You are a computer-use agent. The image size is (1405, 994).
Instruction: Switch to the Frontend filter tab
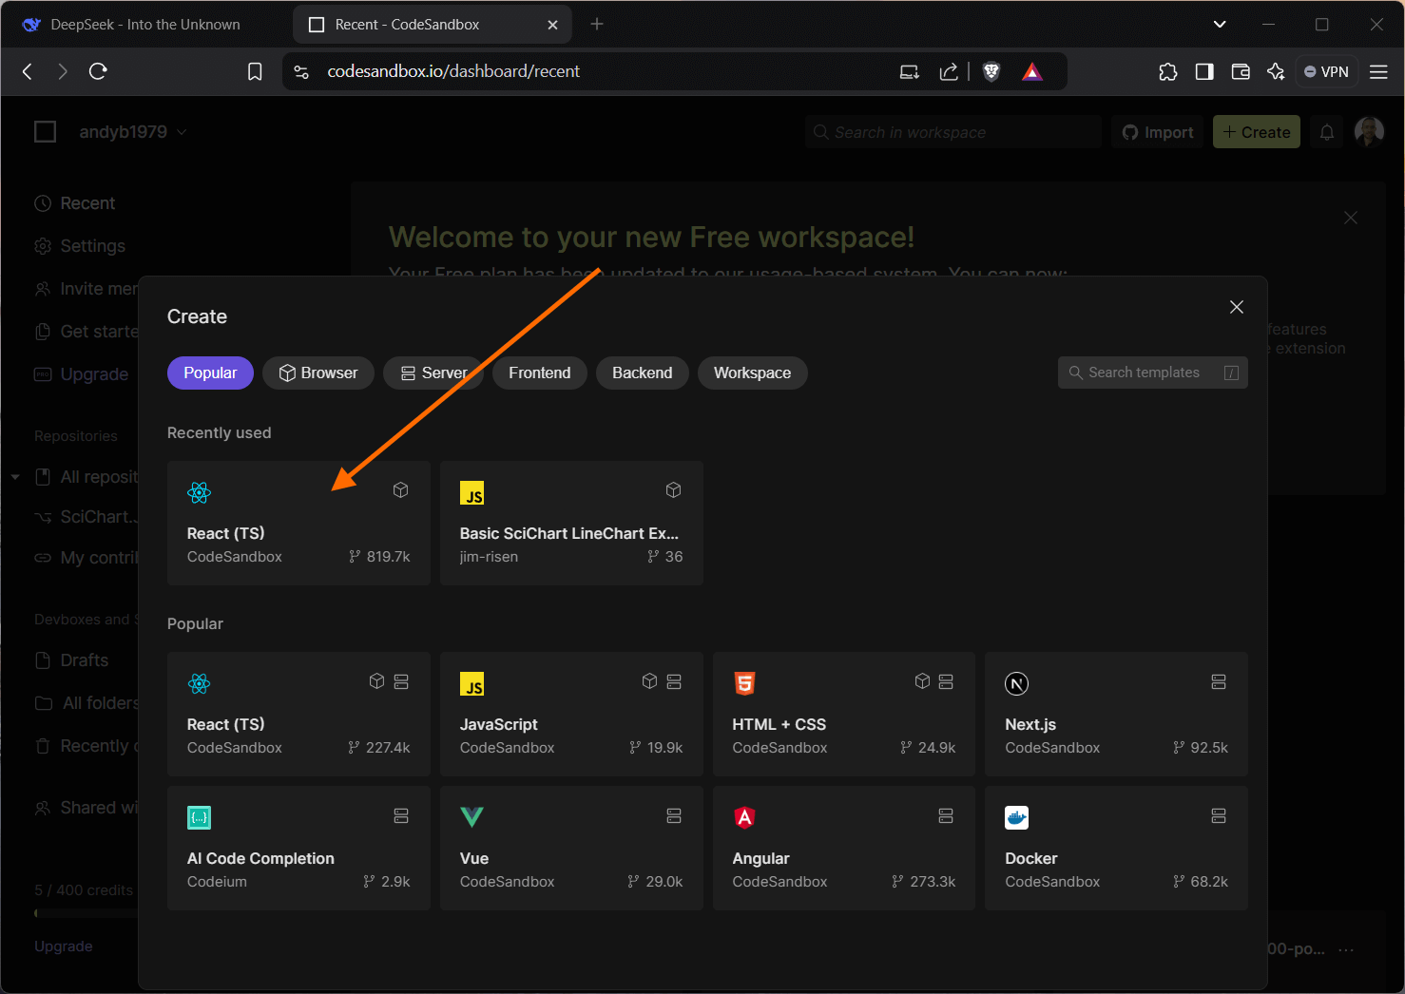[x=539, y=373]
